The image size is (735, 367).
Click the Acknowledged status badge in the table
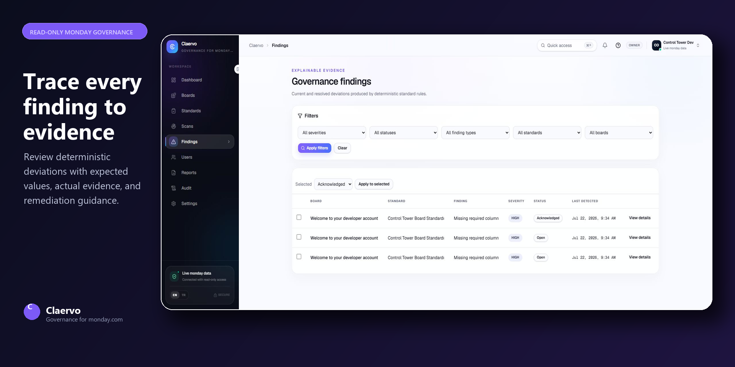(x=548, y=218)
